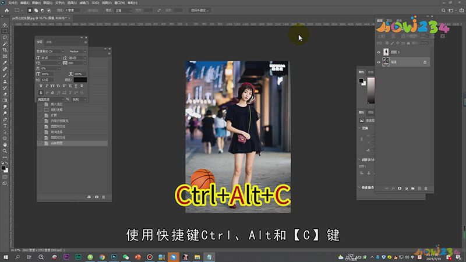Click Subtract from selection mode icon
This screenshot has width=466, height=262.
(x=42, y=10)
